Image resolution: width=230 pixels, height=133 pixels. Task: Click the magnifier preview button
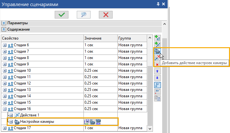(x=84, y=15)
